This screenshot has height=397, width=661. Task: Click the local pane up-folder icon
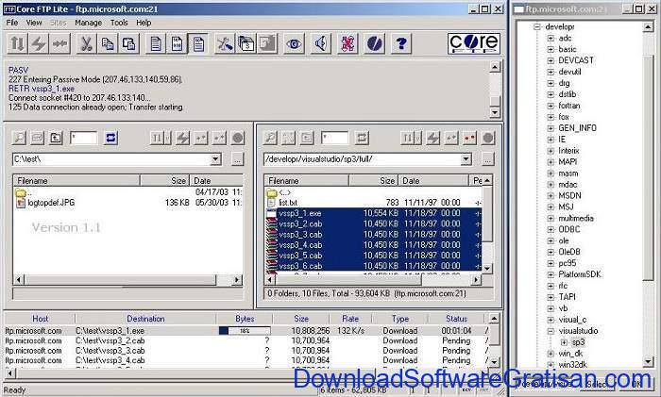pyautogui.click(x=56, y=138)
